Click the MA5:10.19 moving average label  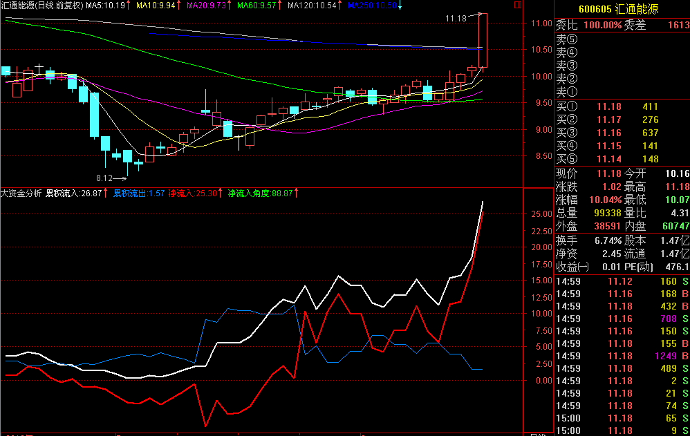[106, 6]
